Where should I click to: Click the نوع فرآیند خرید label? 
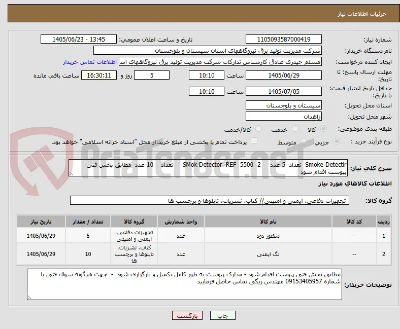[x=371, y=141]
